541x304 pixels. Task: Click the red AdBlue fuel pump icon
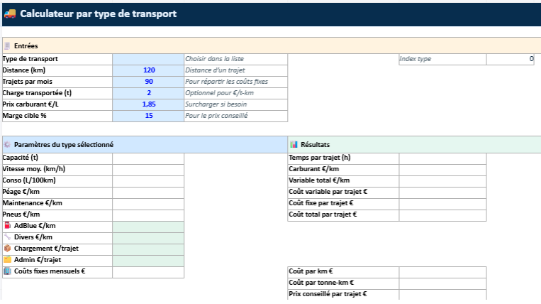coord(7,226)
